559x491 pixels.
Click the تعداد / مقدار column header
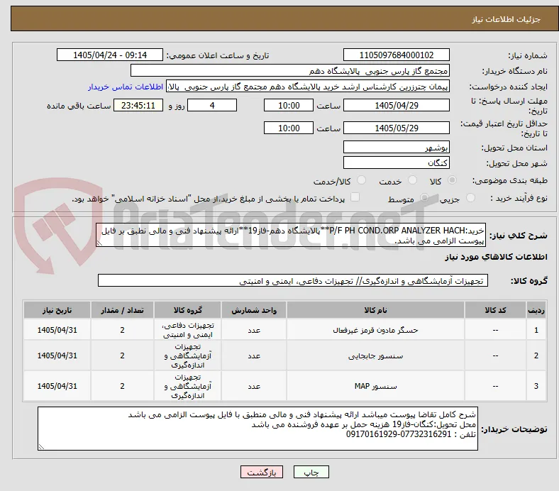click(122, 310)
